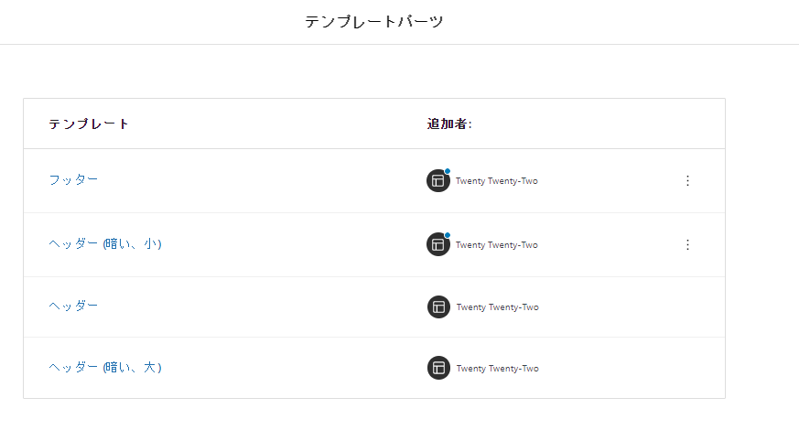799x430 pixels.
Task: Open the ヘッダー (暗い、小) template part
Action: (x=104, y=244)
